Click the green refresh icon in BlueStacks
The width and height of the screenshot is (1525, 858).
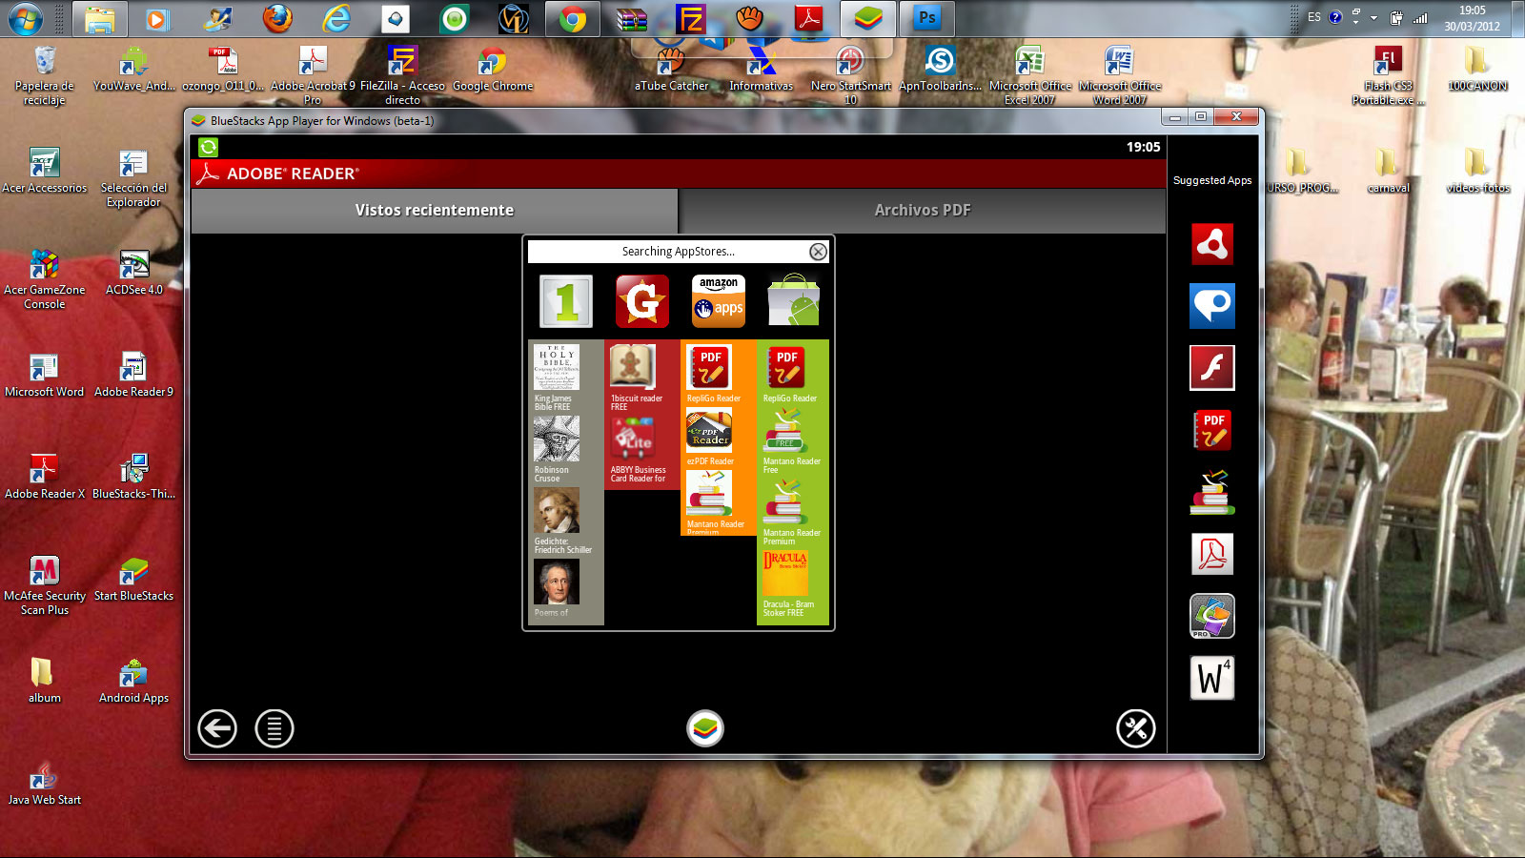tap(208, 147)
